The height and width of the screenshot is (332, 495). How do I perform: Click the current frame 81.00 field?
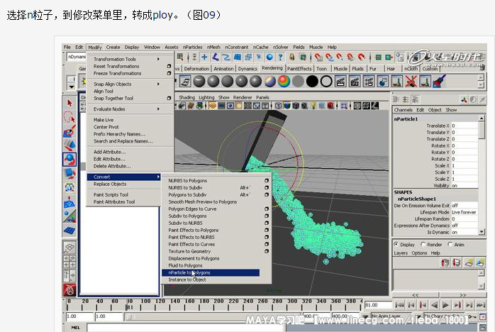point(378,305)
